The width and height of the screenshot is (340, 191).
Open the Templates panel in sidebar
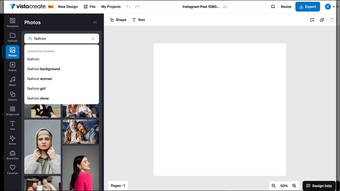click(x=12, y=22)
